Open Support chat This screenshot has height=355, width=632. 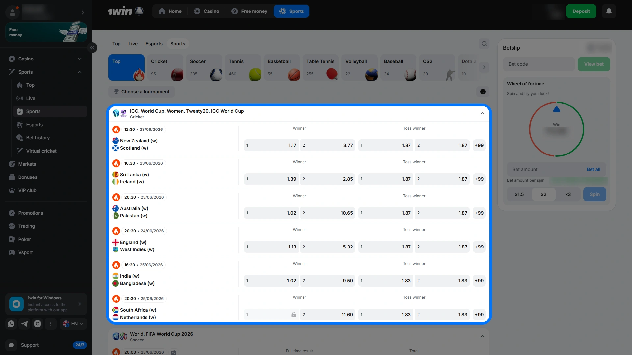click(46, 345)
